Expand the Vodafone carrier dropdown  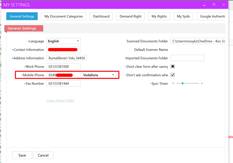[x=113, y=75]
